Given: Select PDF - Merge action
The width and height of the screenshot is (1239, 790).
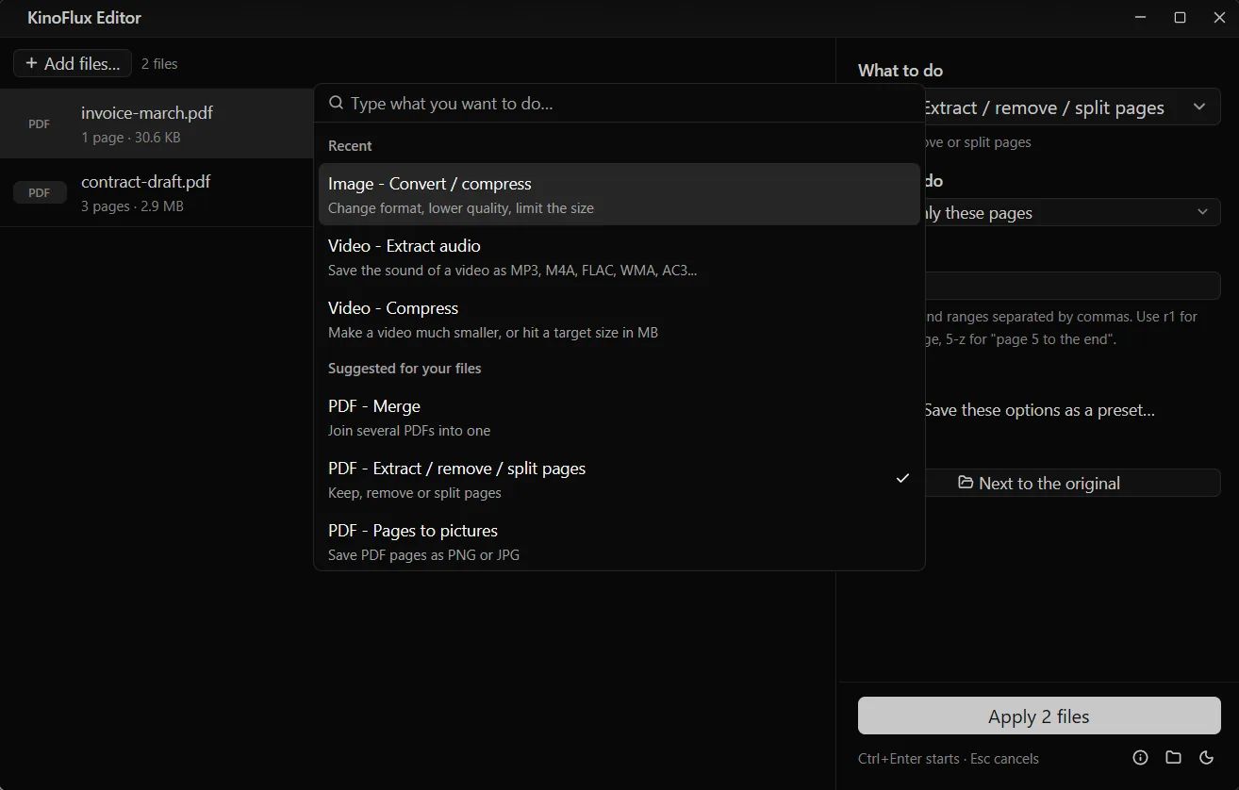Looking at the screenshot, I should click(x=619, y=417).
